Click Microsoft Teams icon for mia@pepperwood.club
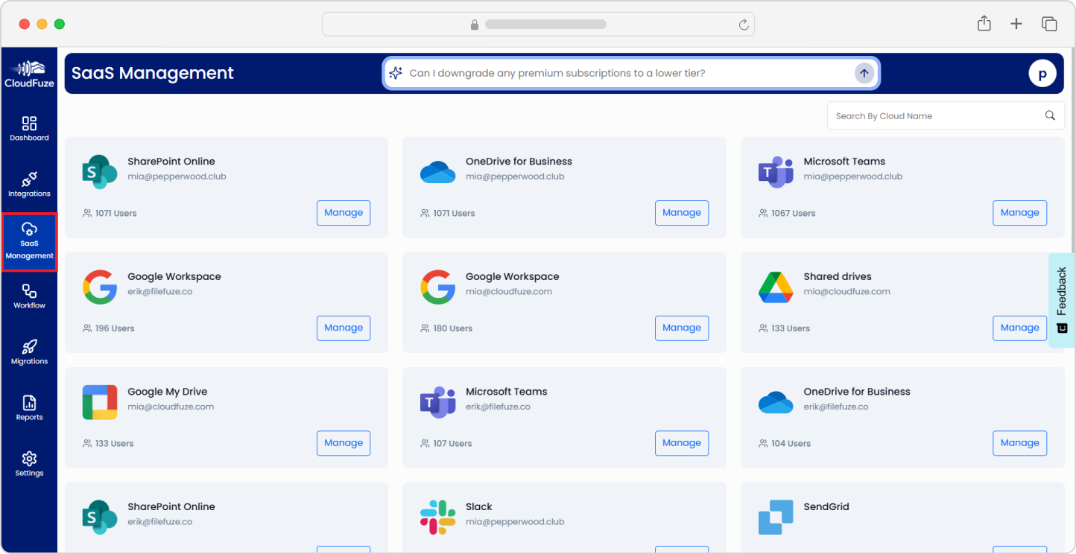1076x554 pixels. pyautogui.click(x=776, y=172)
